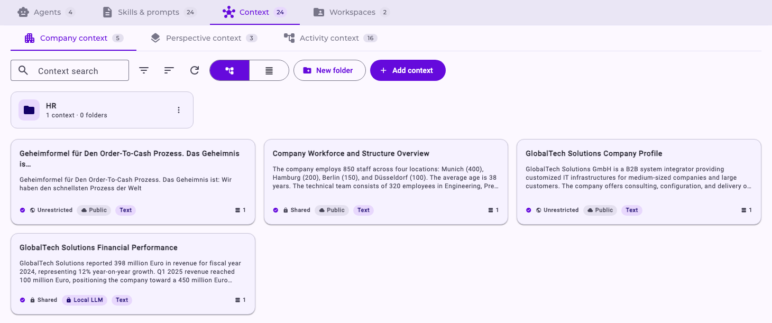Image resolution: width=772 pixels, height=323 pixels.
Task: Click the Skills & prompts document icon
Action: click(107, 12)
